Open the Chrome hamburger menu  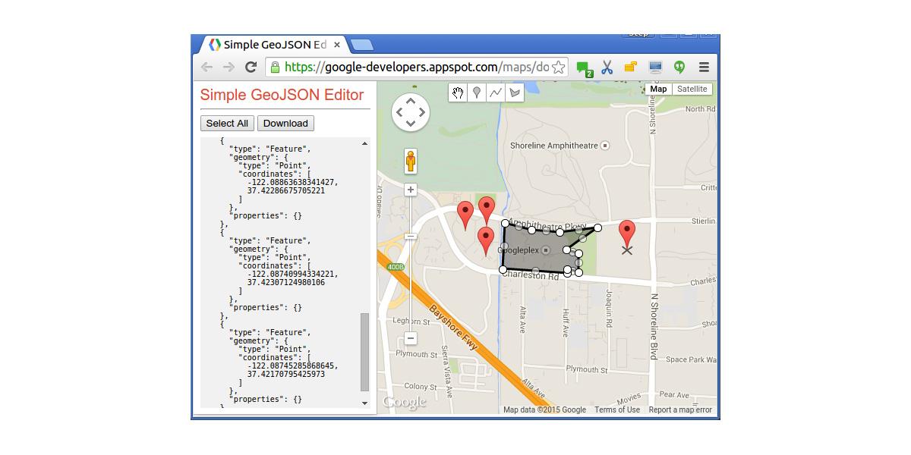(704, 67)
